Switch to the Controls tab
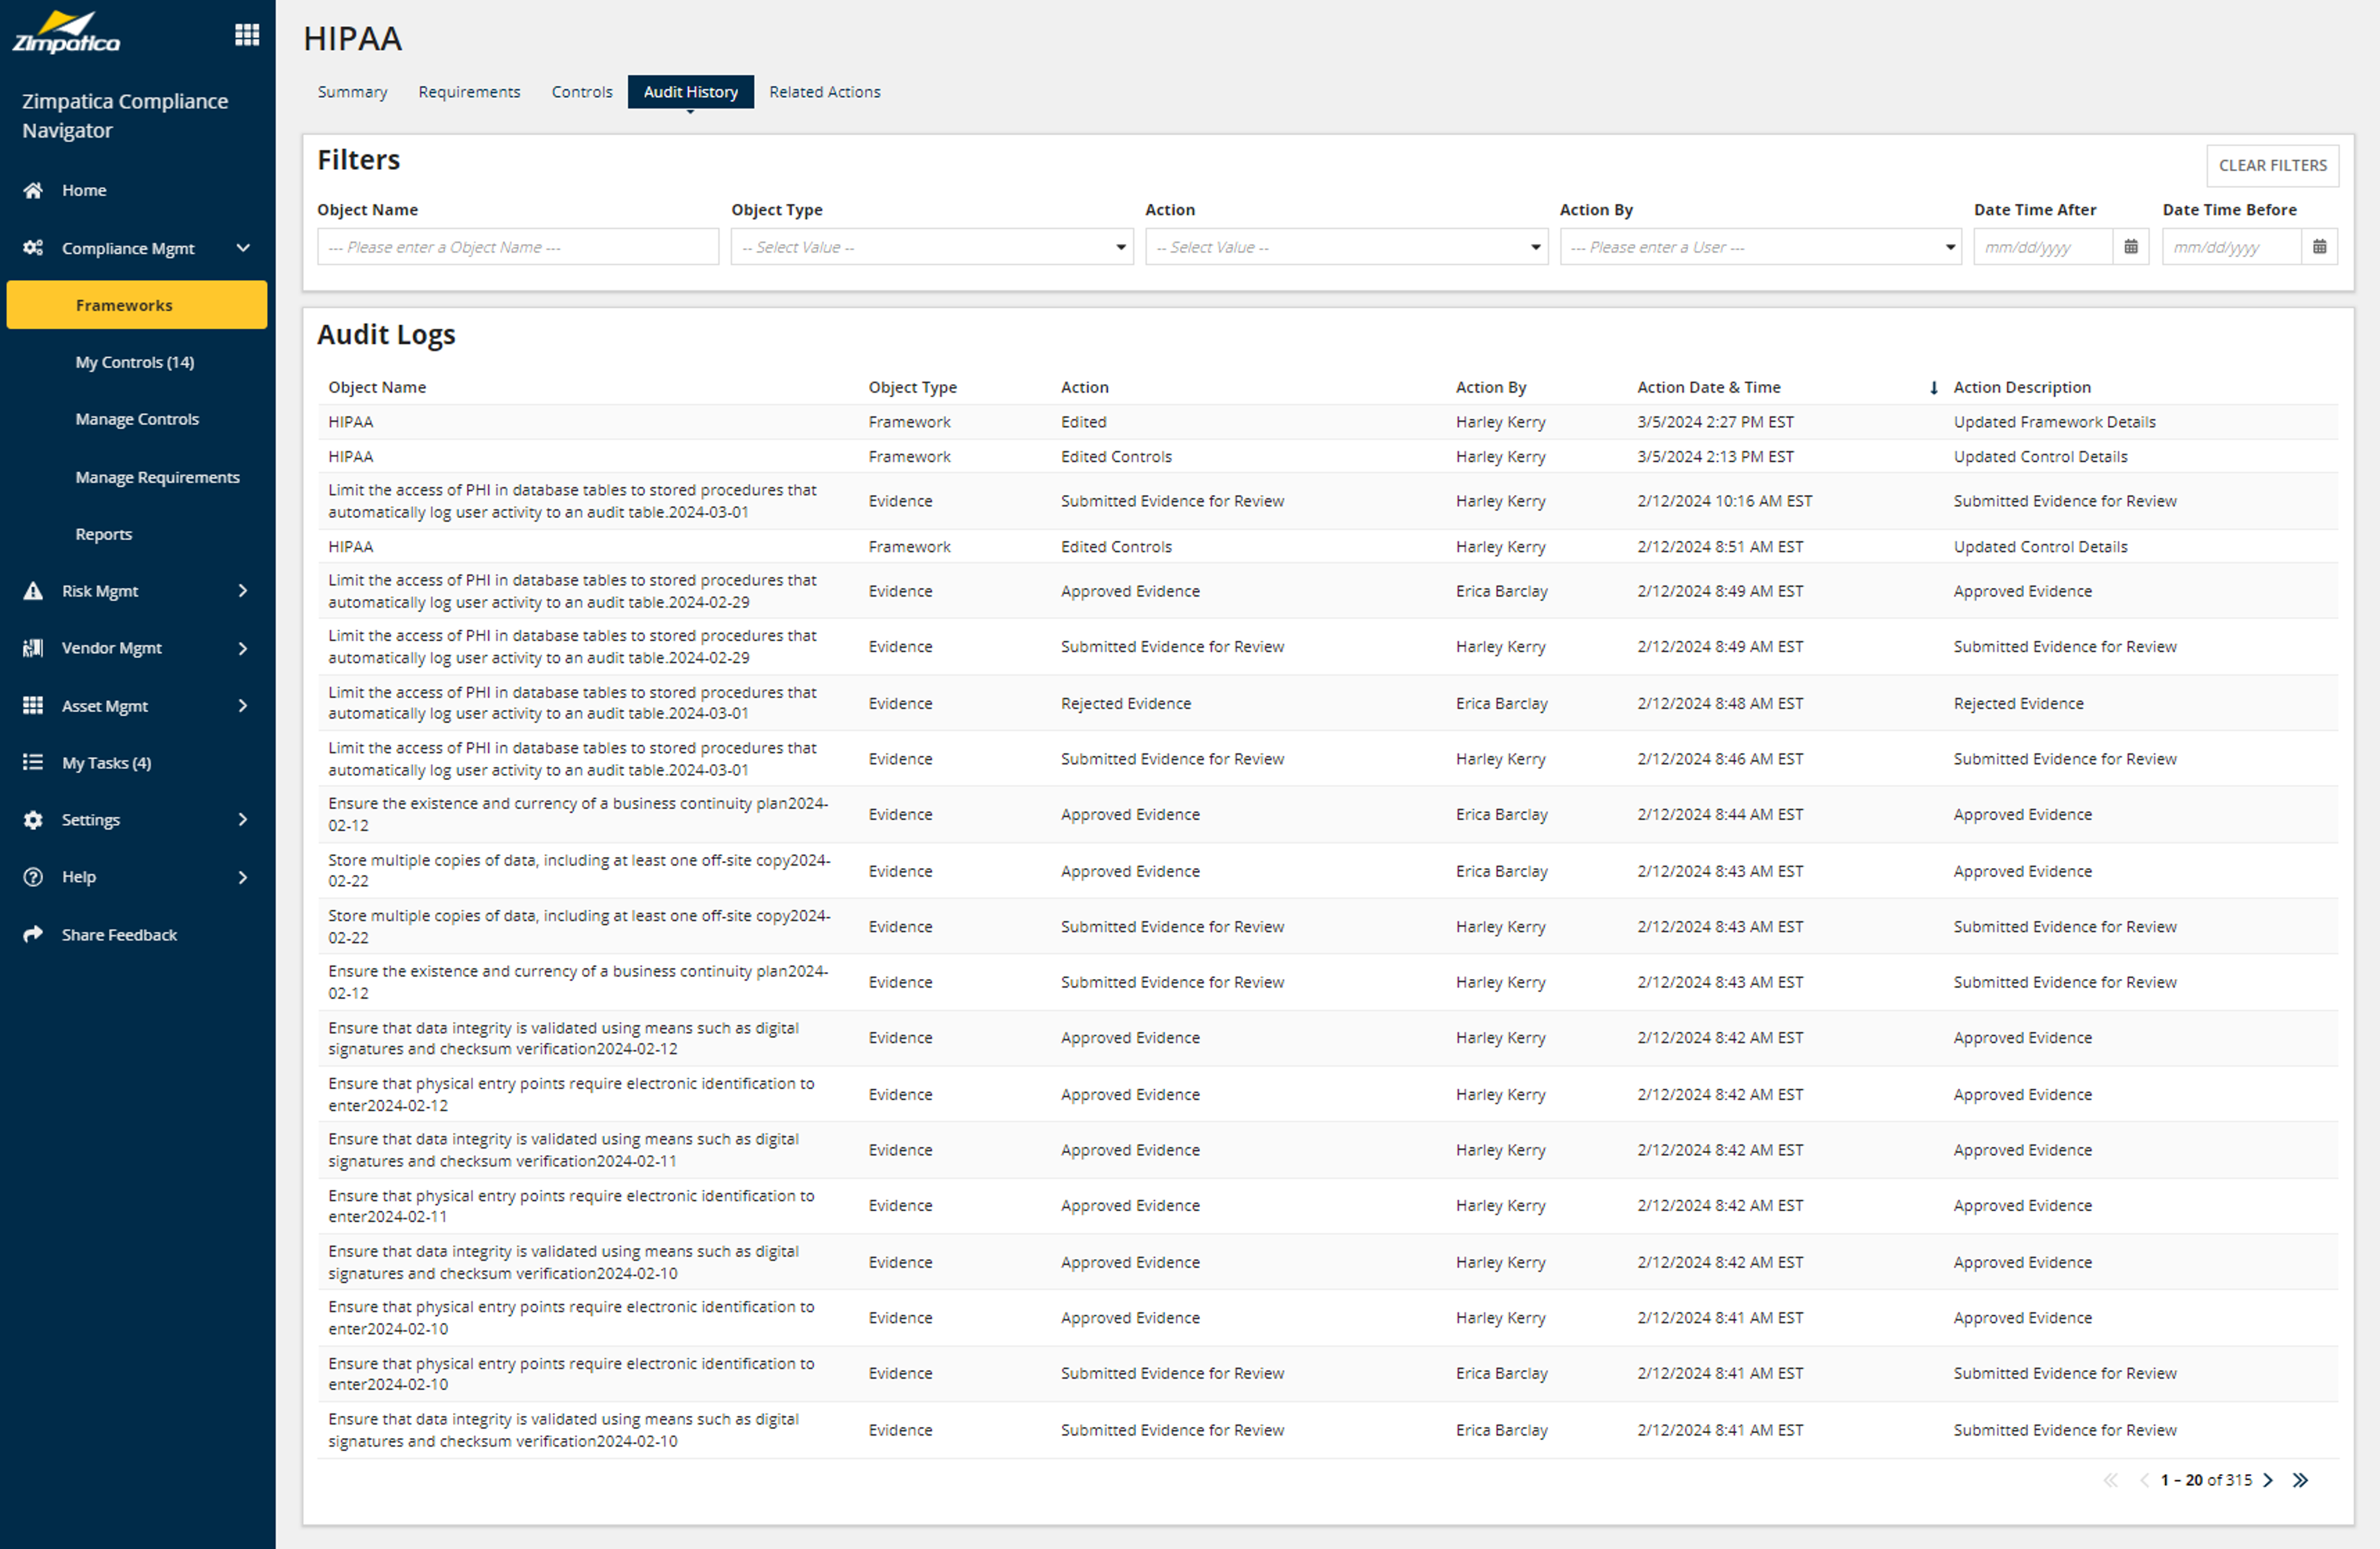 point(582,92)
